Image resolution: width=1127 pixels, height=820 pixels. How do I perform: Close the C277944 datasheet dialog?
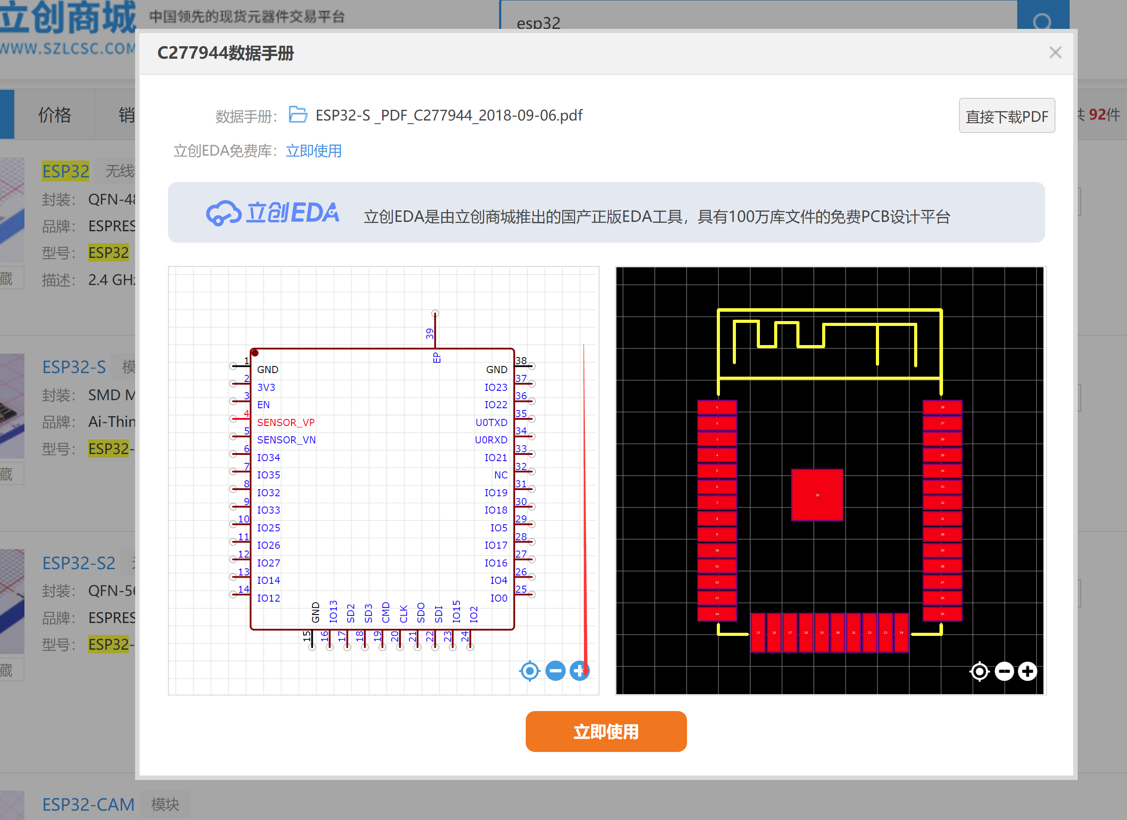click(x=1055, y=53)
